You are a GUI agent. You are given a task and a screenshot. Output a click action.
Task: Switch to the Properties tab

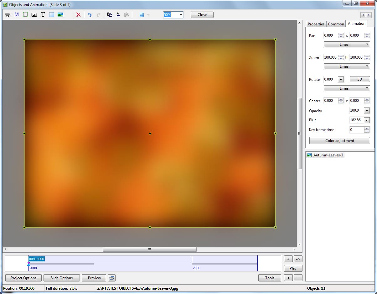(316, 24)
